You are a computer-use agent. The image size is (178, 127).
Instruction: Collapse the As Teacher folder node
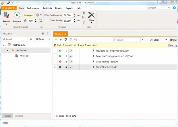pyautogui.click(x=7, y=50)
